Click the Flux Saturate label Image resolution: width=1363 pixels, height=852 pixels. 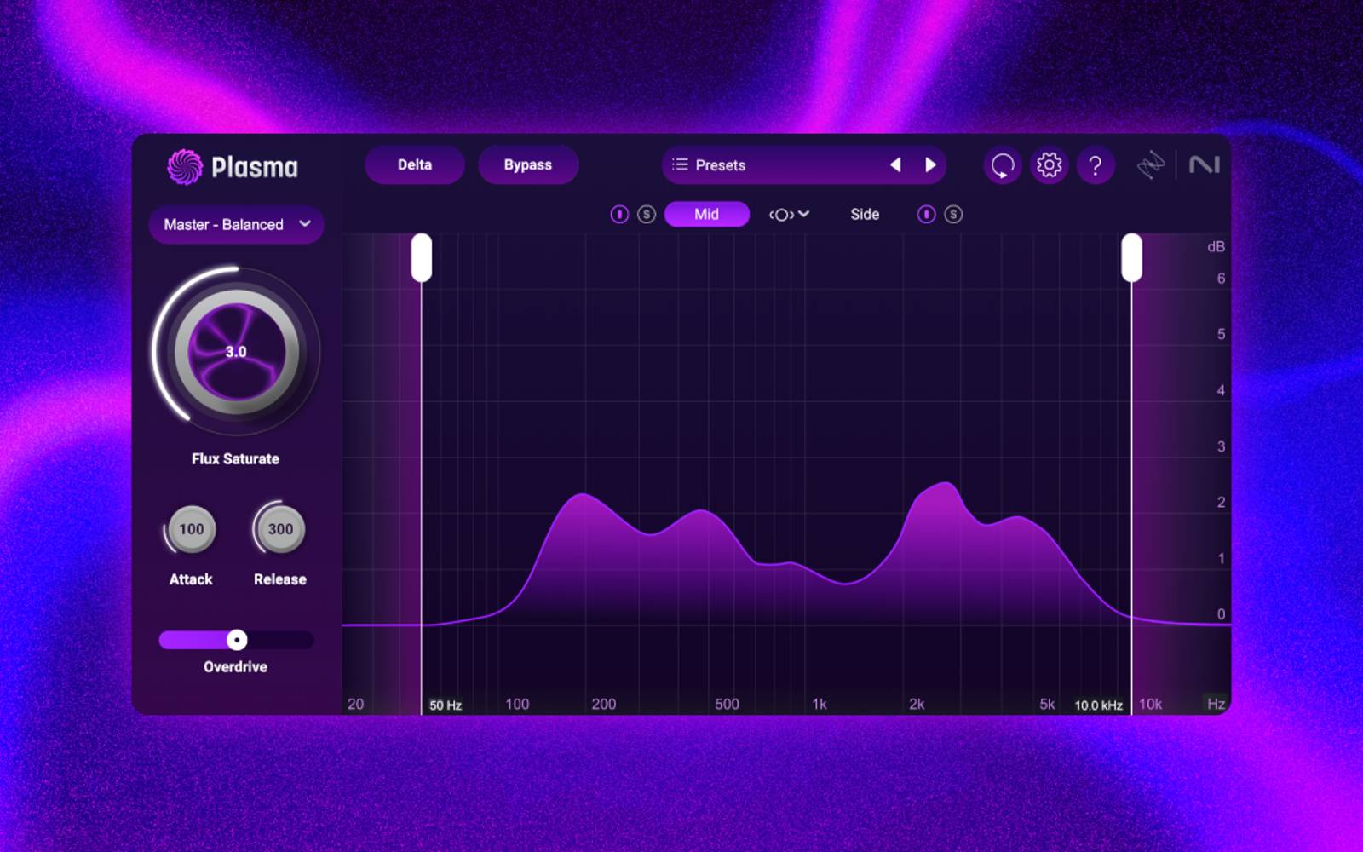click(235, 458)
